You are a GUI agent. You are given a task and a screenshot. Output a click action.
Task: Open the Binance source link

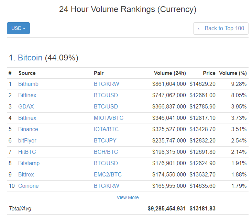[28, 129]
